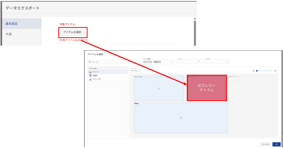
Task: Open the ページ filter dropdown
Action: (199, 61)
